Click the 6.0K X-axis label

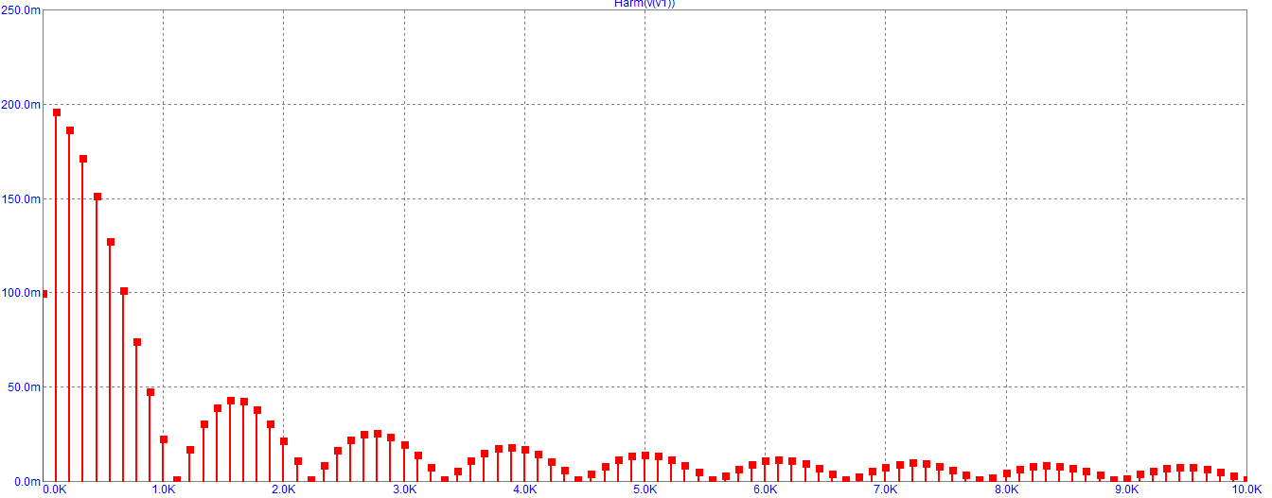[x=766, y=490]
